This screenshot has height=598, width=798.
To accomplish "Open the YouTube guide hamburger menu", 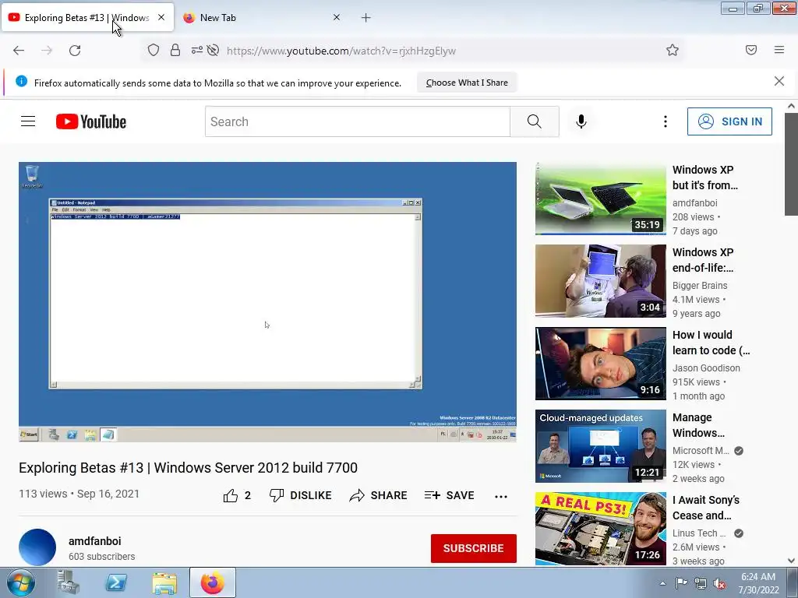I will tap(28, 121).
